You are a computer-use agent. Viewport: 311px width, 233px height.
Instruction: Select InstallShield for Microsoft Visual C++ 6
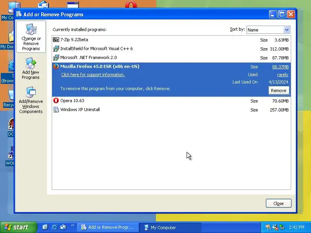tap(171, 49)
